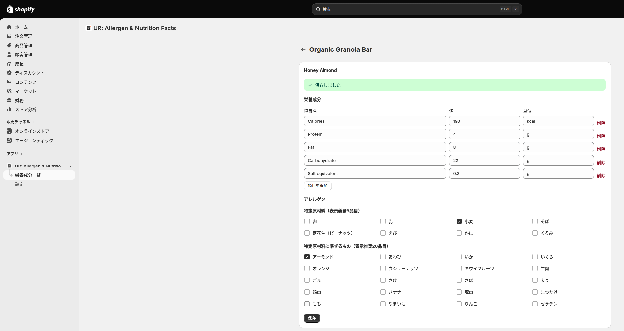The width and height of the screenshot is (624, 331).
Task: Expand the 販売チャネル section chevron
Action: pyautogui.click(x=33, y=122)
